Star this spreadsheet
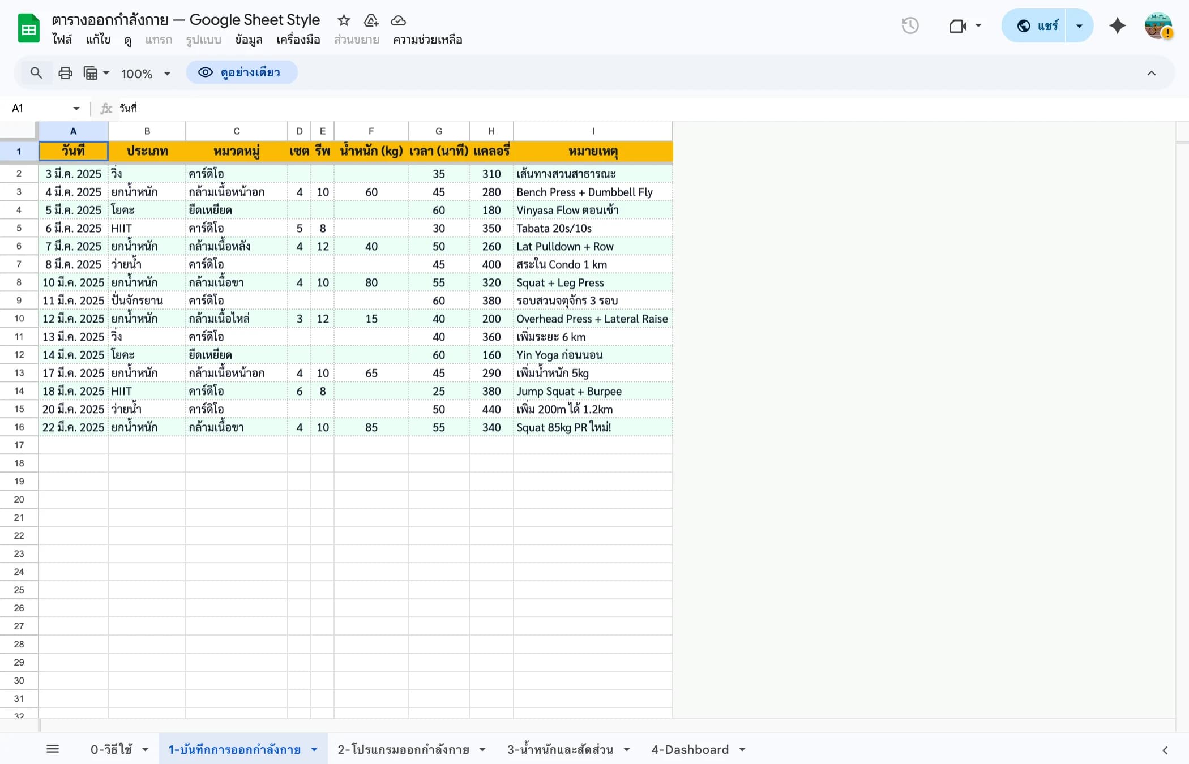1189x764 pixels. click(x=344, y=20)
